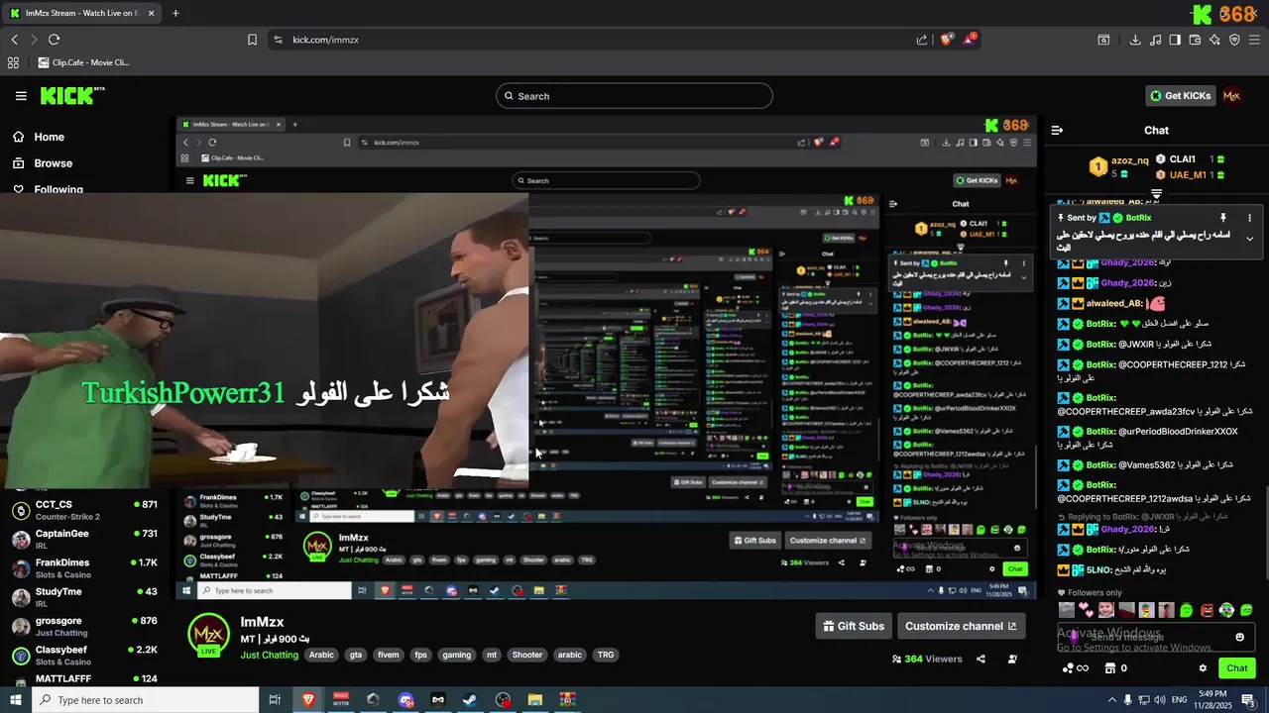Toggle the Brave sidebar panel icon
The image size is (1269, 713).
point(1175,40)
